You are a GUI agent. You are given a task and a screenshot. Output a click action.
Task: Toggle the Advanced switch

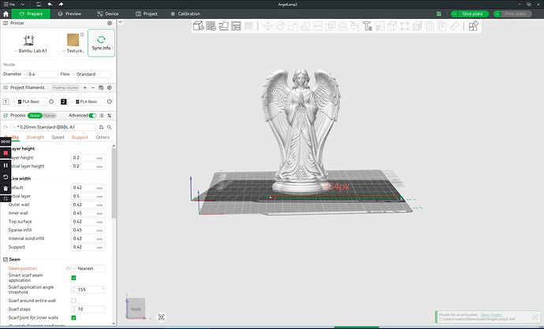[92, 116]
